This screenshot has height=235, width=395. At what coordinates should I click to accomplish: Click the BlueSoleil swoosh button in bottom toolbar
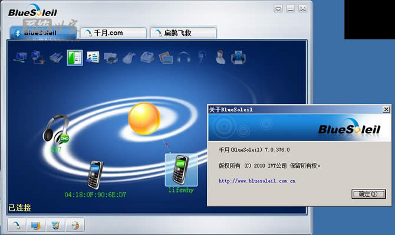point(17,225)
